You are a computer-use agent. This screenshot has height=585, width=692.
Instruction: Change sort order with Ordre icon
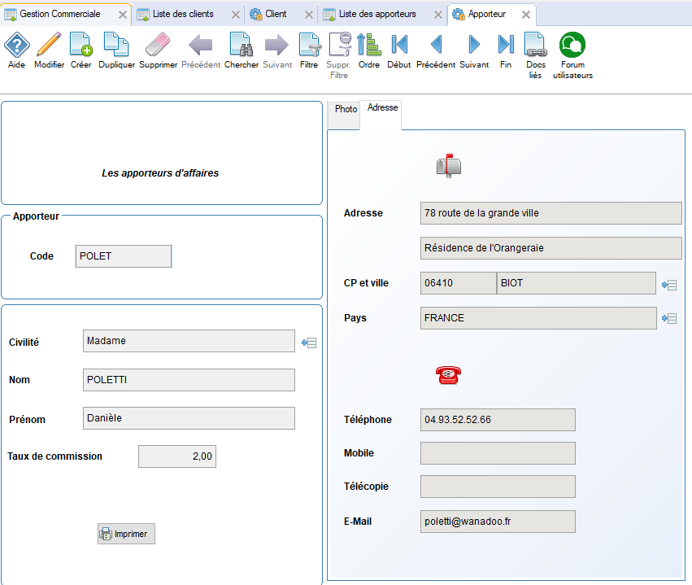click(369, 45)
